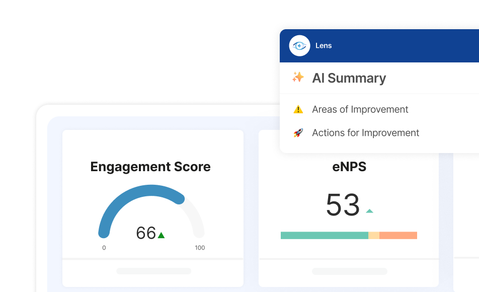Click the eNPS value 53
Viewport: 479px width, 292px height.
point(343,204)
